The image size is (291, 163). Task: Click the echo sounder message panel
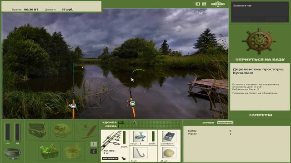(x=260, y=12)
